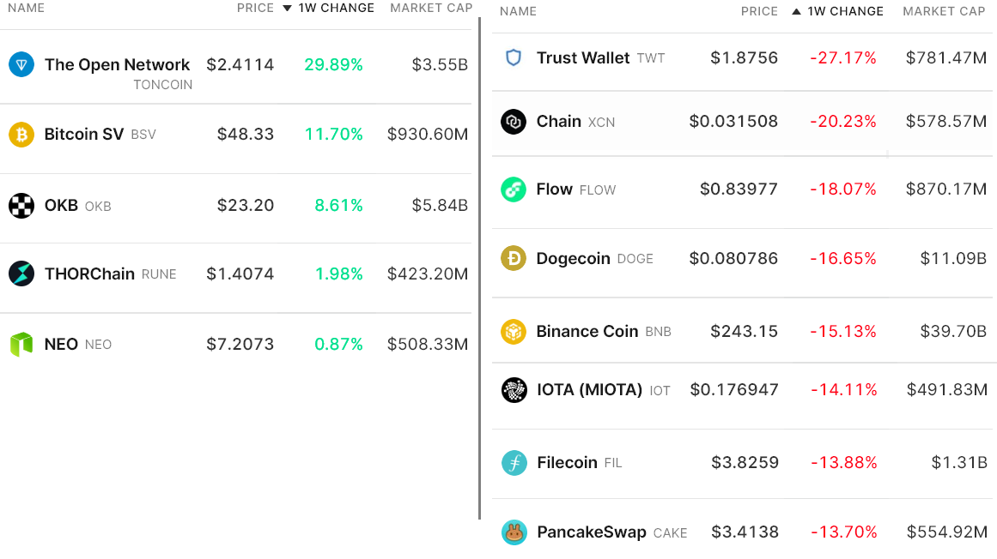Sort left table by Market Cap header
997x559 pixels.
(431, 8)
